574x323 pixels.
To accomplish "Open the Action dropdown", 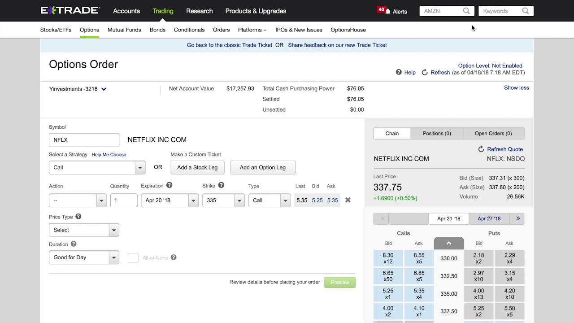I will tap(78, 201).
